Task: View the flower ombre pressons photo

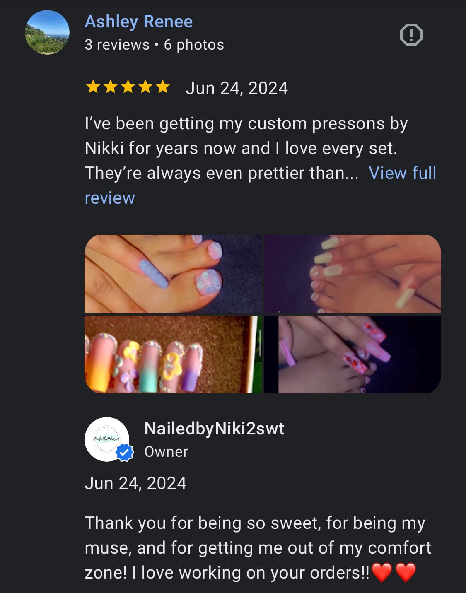Action: coord(173,354)
